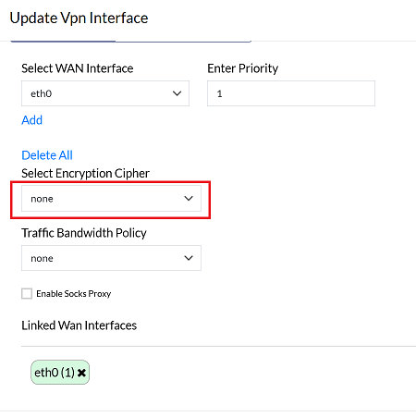Click the Select Encryption Cipher label
The width and height of the screenshot is (416, 417).
coord(85,174)
